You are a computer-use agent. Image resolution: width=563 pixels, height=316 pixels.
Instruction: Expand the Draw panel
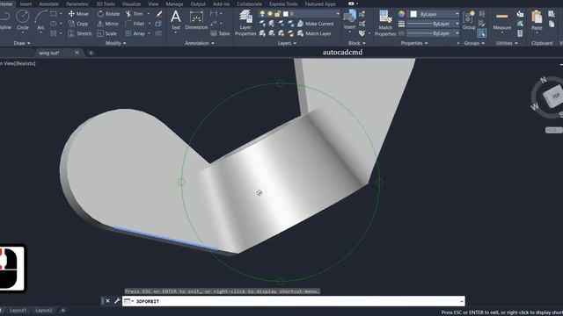coord(22,43)
